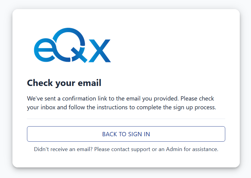Click the Check your email heading
Viewport: 251px width, 178px height.
coord(64,83)
